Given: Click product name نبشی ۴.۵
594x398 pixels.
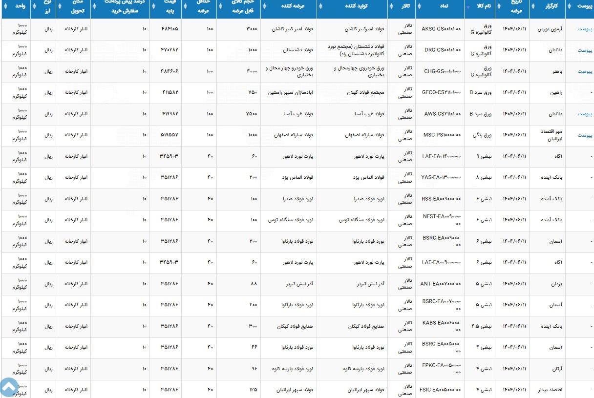Looking at the screenshot, I should point(482,326).
